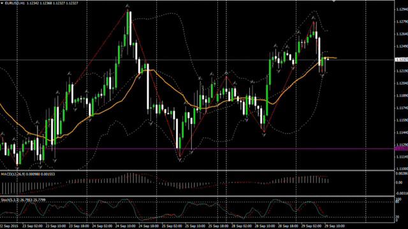Click the '28 Sep 18:00' date label
Viewport: 408px width, 229px height.
point(289,226)
